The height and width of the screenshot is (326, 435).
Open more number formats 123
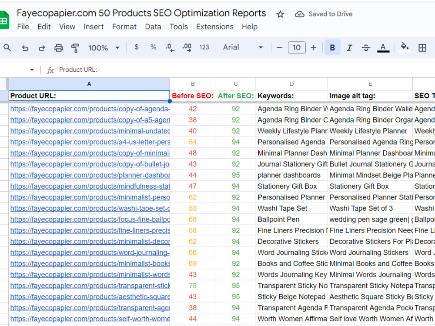click(x=204, y=47)
